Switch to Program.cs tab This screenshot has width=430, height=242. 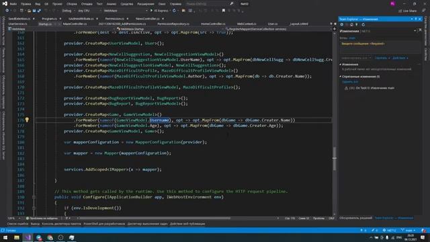pyautogui.click(x=49, y=19)
